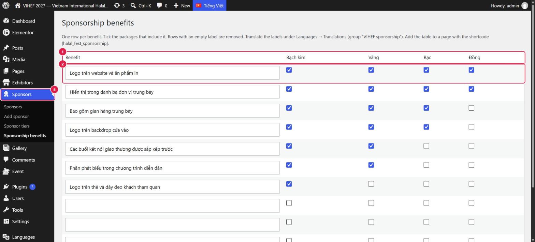Go to Add sponsor submenu item
The image size is (535, 242).
[16, 116]
